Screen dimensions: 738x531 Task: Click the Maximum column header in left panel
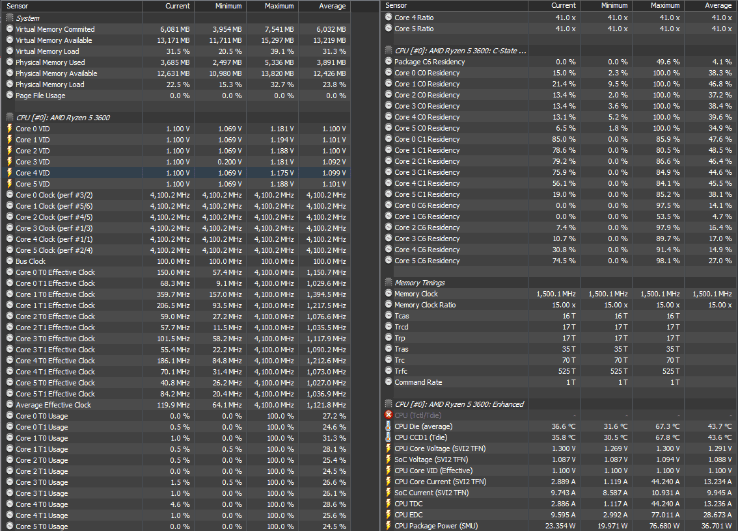[x=273, y=6]
